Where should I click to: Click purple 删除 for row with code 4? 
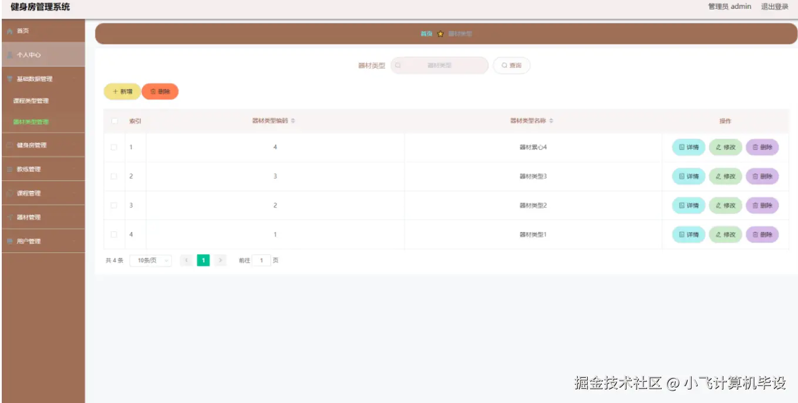click(x=762, y=147)
